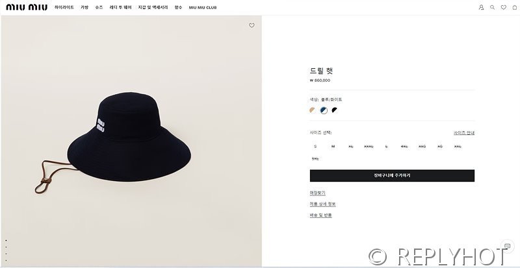Viewport: 520px width, 268px height.
Task: Expand 매장찾기 link
Action: coord(317,193)
